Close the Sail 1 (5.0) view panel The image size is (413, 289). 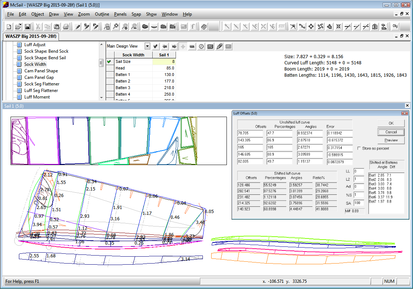[407, 106]
